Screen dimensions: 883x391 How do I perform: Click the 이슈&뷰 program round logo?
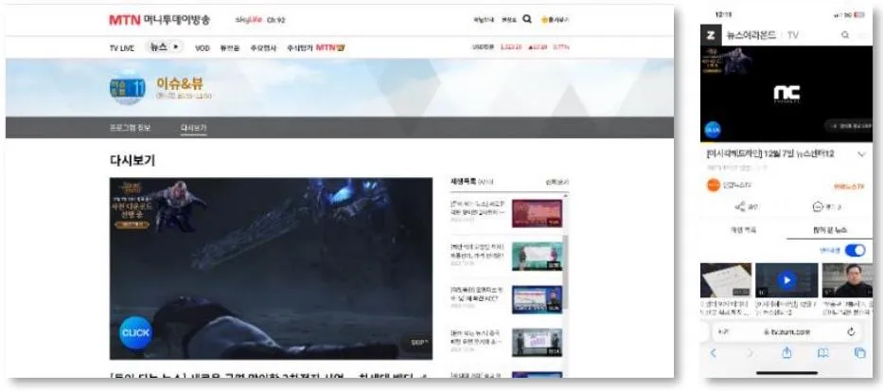127,88
